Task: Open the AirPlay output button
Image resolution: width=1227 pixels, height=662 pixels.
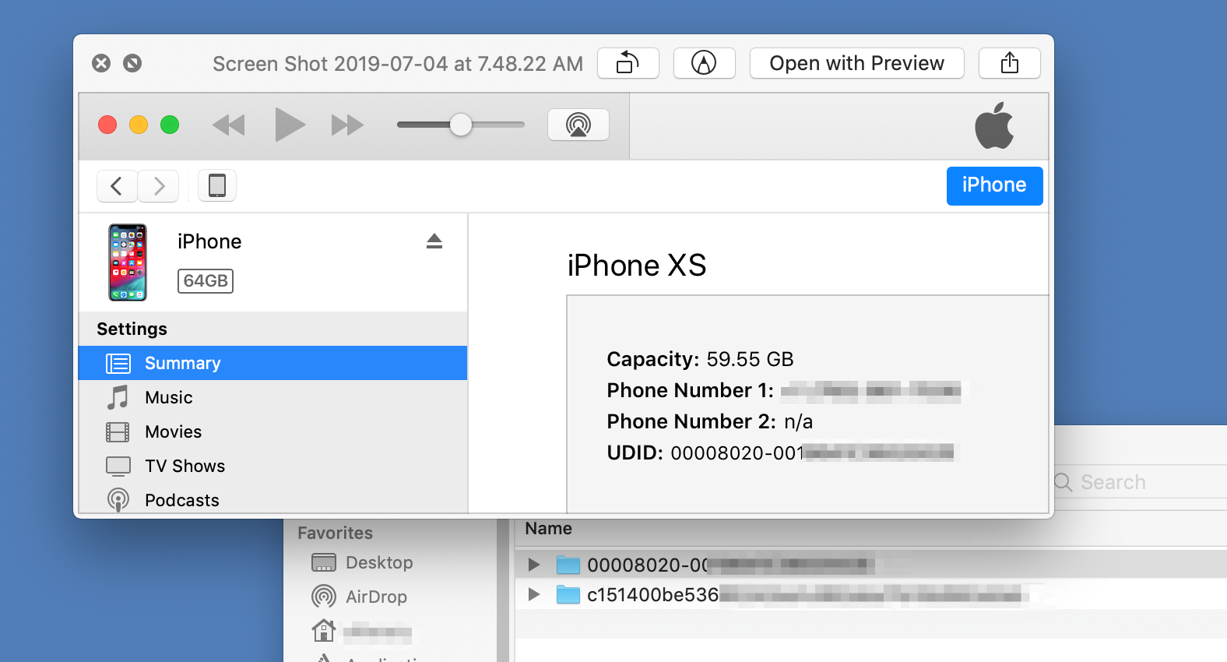Action: (578, 125)
